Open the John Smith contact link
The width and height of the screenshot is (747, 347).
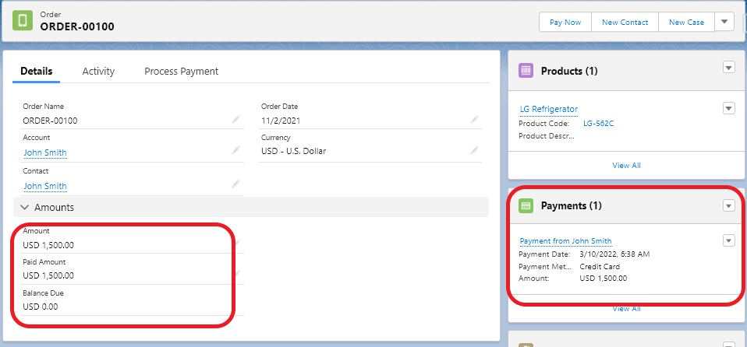(x=45, y=186)
